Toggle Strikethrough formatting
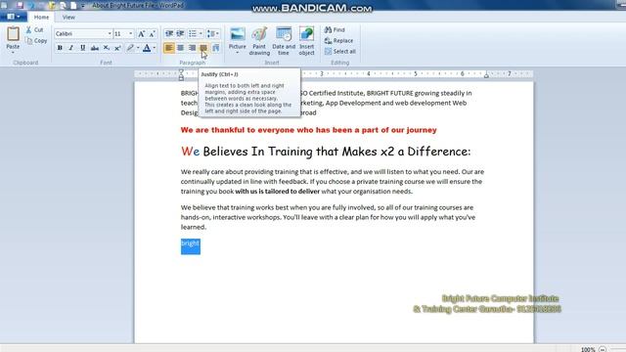Viewport: 626px width, 352px height. tap(95, 48)
